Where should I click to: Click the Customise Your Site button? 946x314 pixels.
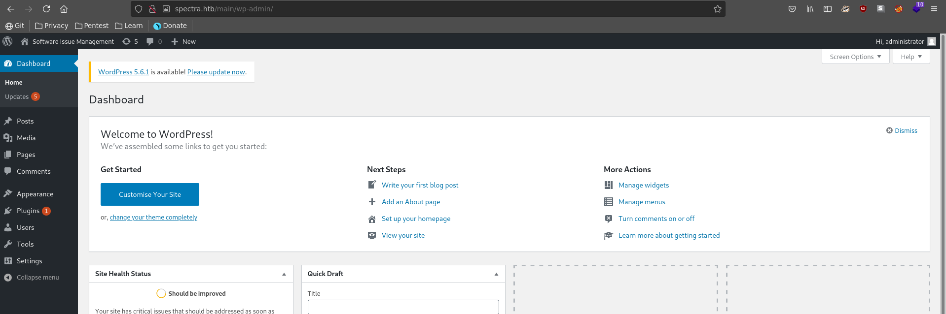[x=150, y=194]
